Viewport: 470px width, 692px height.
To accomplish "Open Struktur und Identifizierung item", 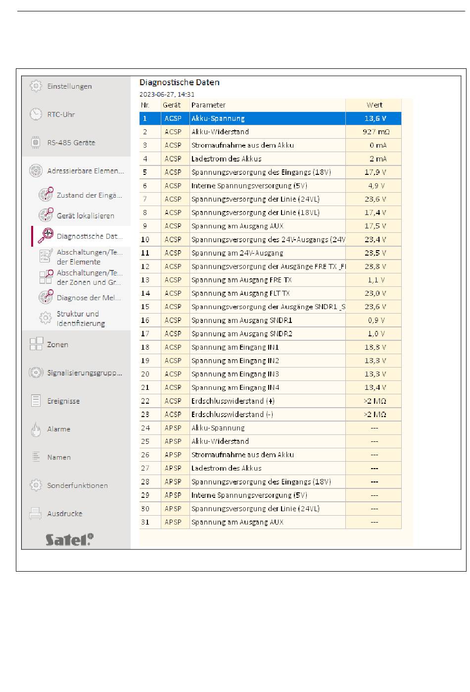I will point(81,319).
